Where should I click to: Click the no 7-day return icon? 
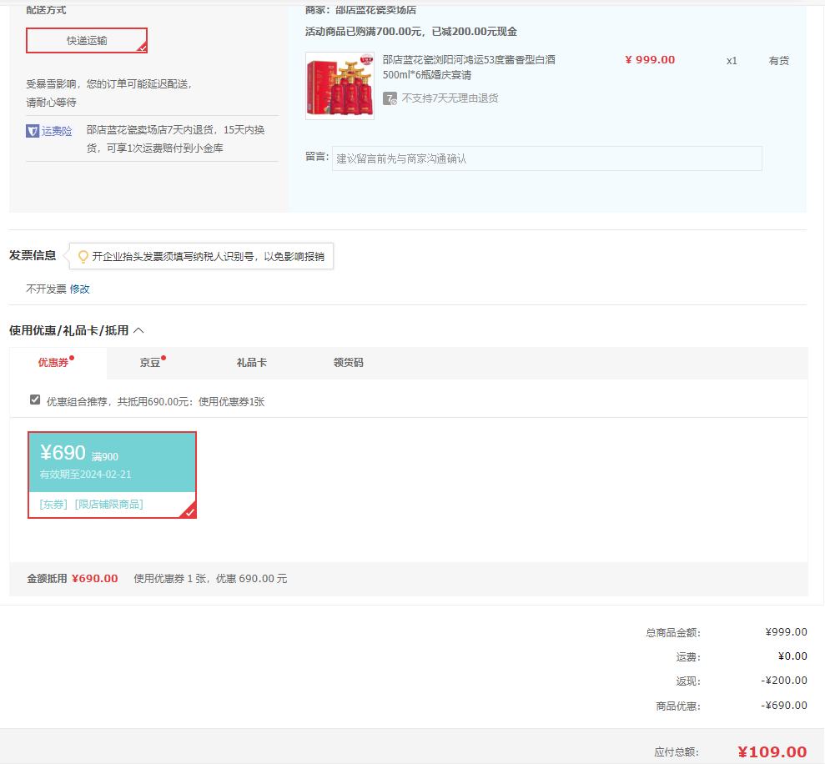click(390, 98)
